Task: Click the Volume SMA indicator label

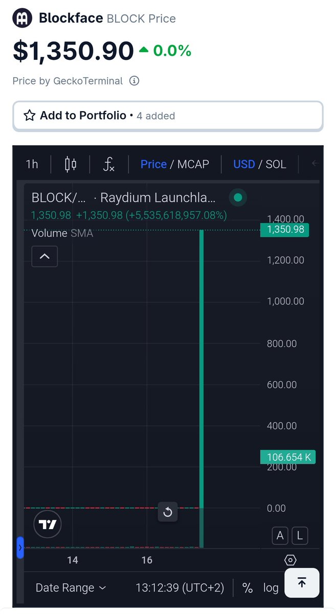Action: (62, 233)
